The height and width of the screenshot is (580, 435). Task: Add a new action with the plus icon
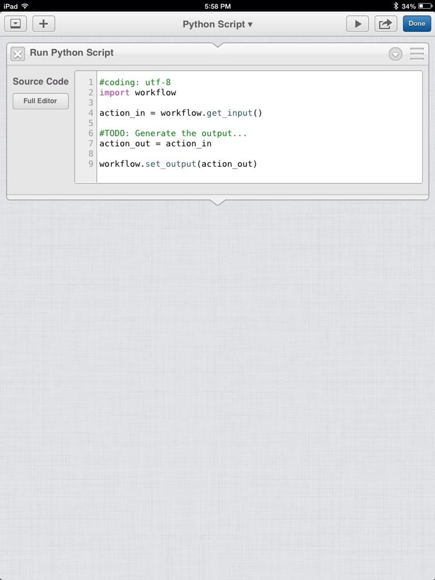[x=43, y=24]
